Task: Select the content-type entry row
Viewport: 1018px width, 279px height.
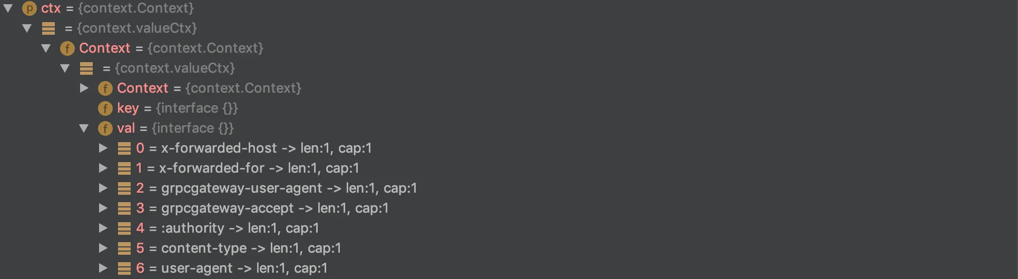Action: click(x=230, y=248)
